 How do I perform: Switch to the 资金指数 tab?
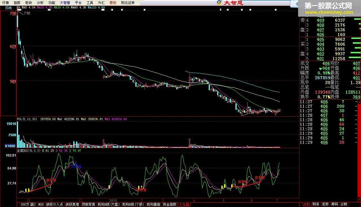click(x=170, y=204)
